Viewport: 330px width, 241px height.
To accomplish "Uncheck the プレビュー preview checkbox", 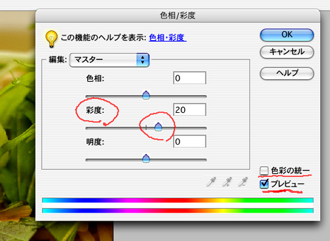I will click(264, 184).
